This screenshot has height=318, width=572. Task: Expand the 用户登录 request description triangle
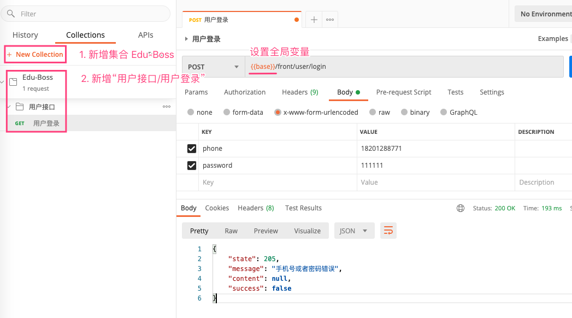(186, 39)
